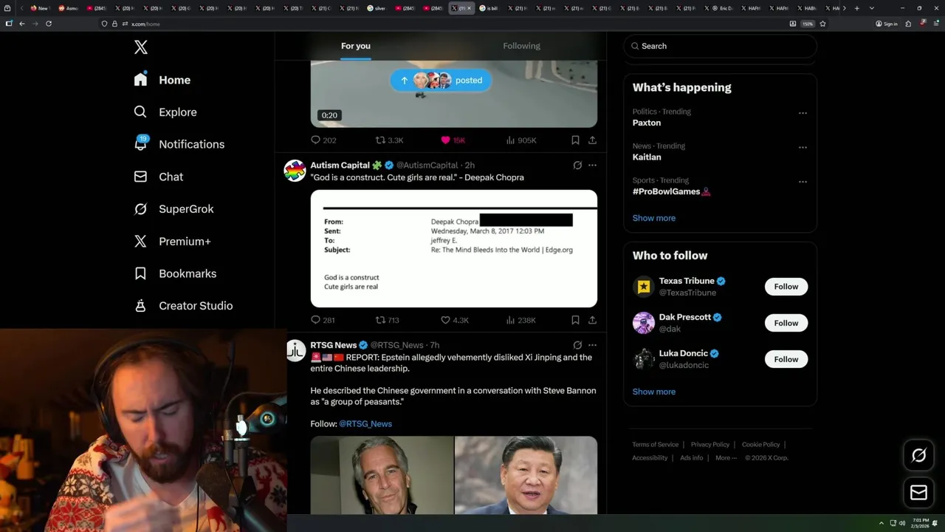Open the Accessibility footer link
945x532 pixels.
tap(650, 458)
